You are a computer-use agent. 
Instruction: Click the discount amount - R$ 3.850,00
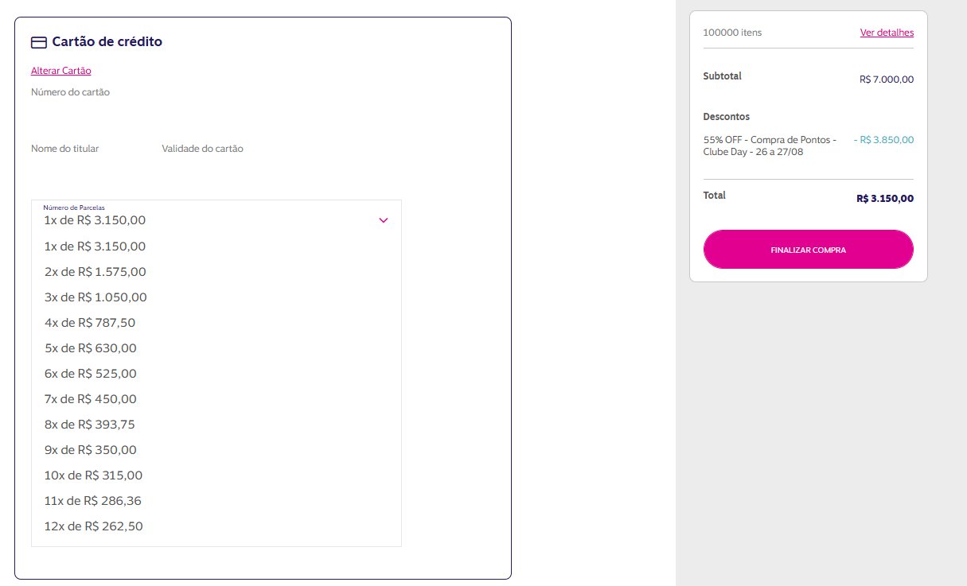click(x=883, y=140)
